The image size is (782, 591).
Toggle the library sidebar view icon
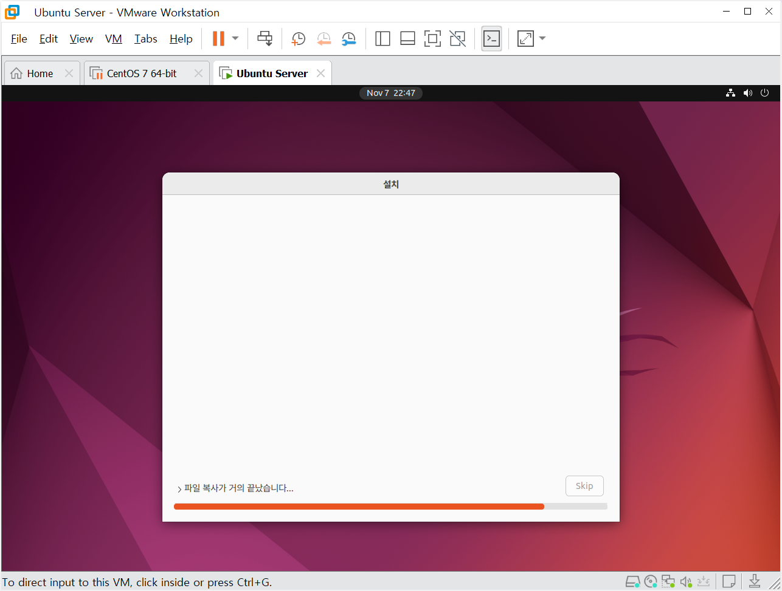(x=382, y=39)
